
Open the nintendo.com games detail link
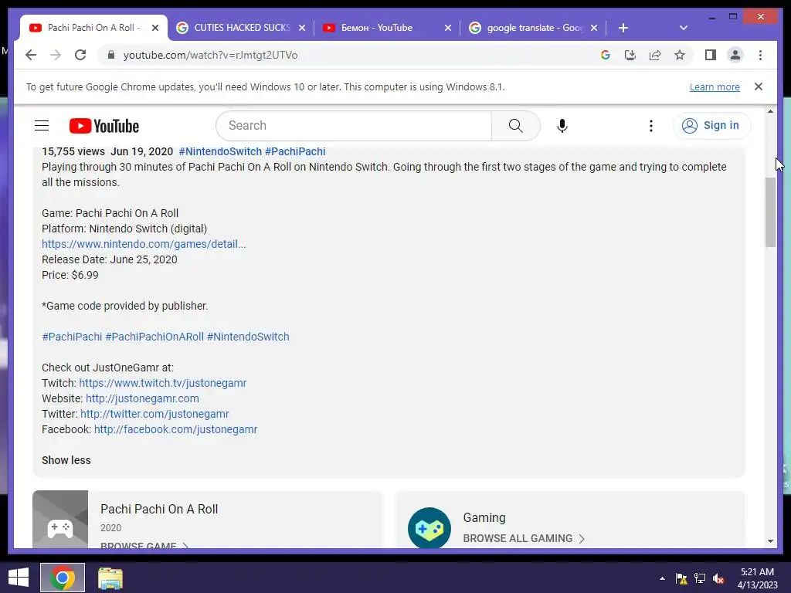pos(144,244)
